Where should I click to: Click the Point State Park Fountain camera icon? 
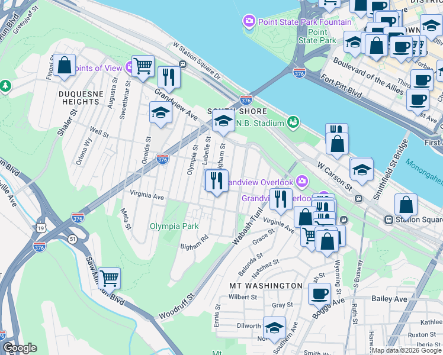[x=249, y=22]
